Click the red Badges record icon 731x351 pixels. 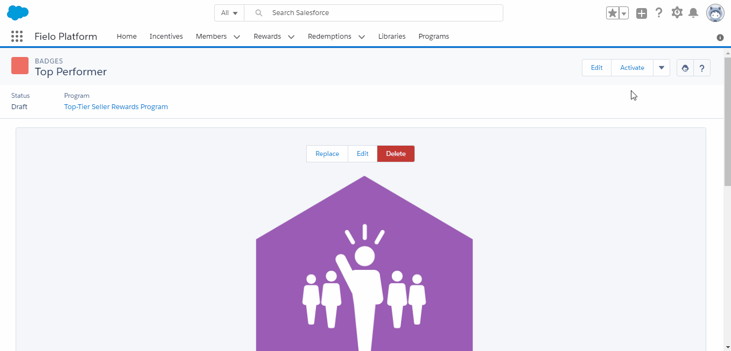pyautogui.click(x=20, y=66)
